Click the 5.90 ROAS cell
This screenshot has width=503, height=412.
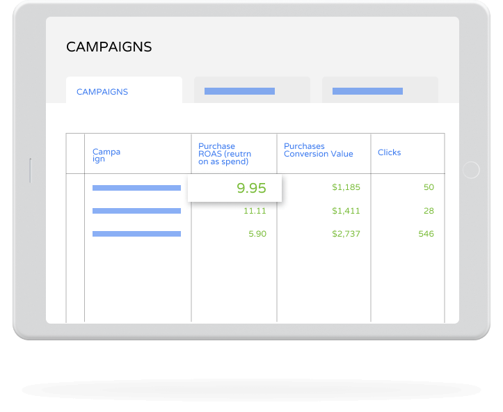pyautogui.click(x=257, y=234)
